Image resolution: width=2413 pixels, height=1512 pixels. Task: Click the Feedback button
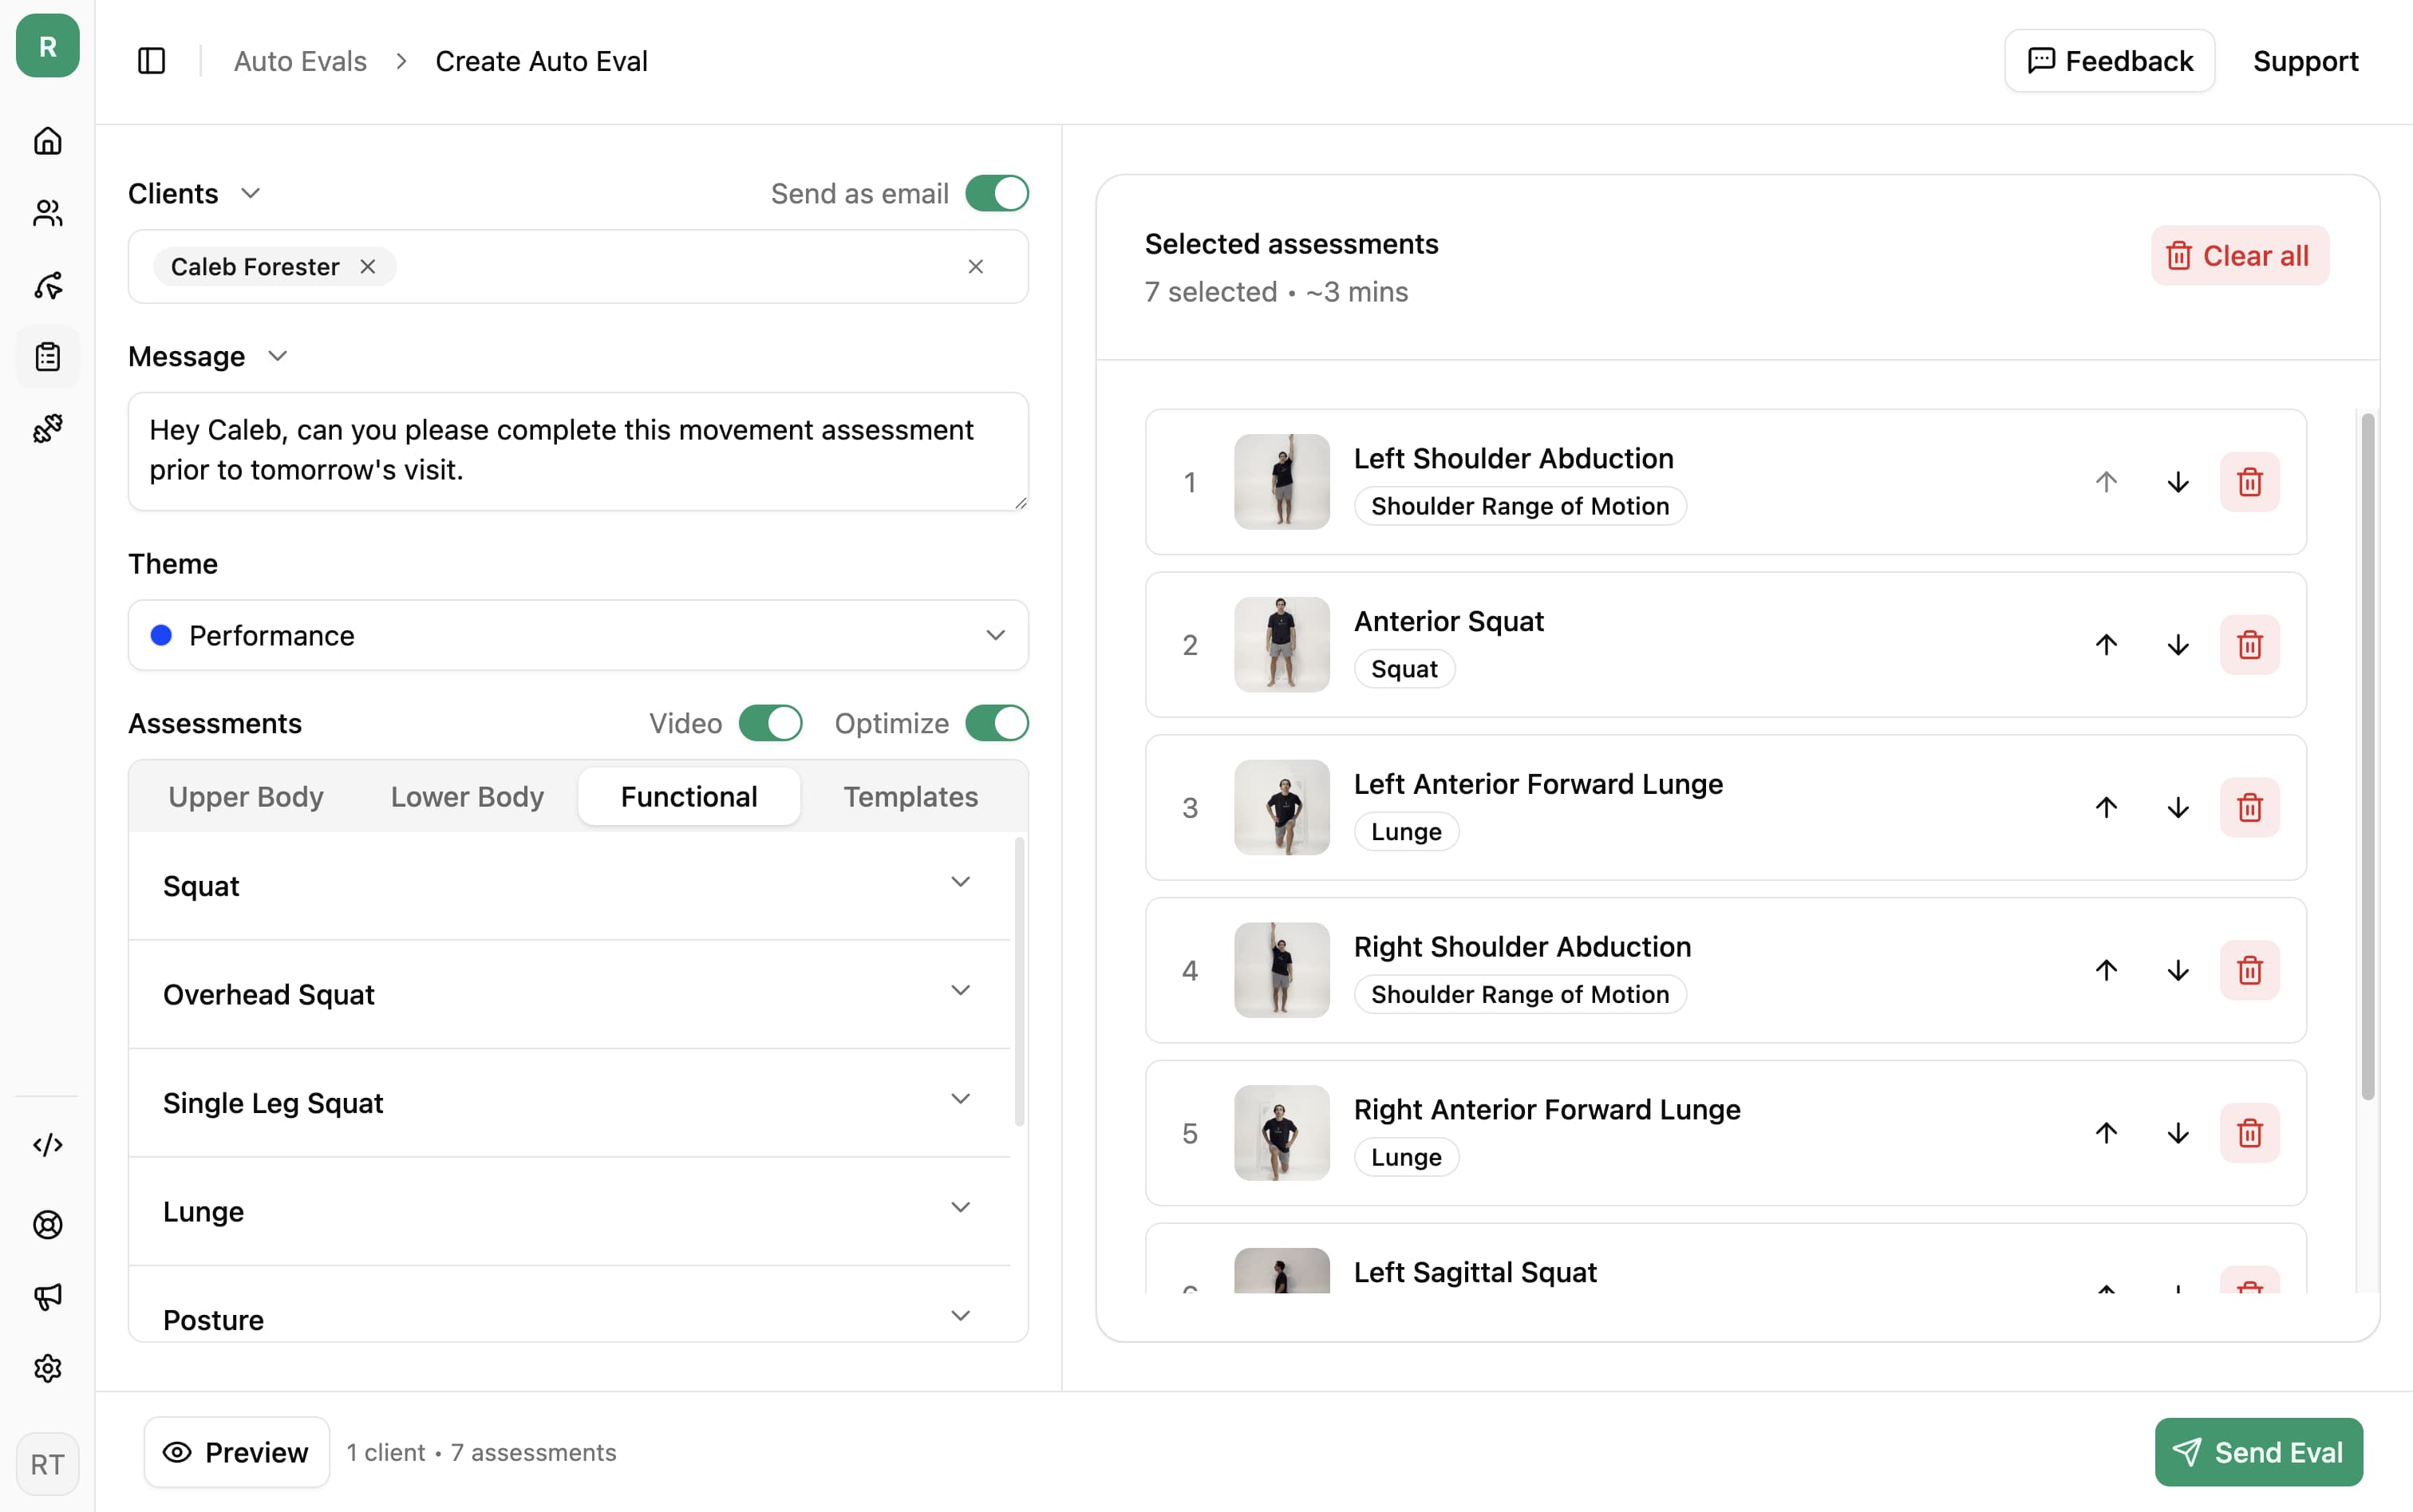[2109, 61]
